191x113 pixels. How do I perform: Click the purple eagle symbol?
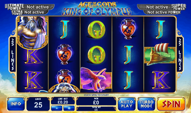coord(96,79)
